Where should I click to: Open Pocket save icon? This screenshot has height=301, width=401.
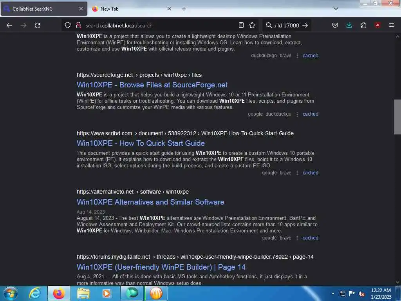pos(335,25)
